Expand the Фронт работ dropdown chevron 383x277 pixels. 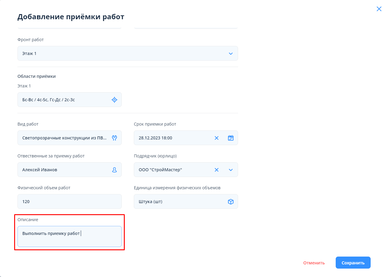[231, 53]
